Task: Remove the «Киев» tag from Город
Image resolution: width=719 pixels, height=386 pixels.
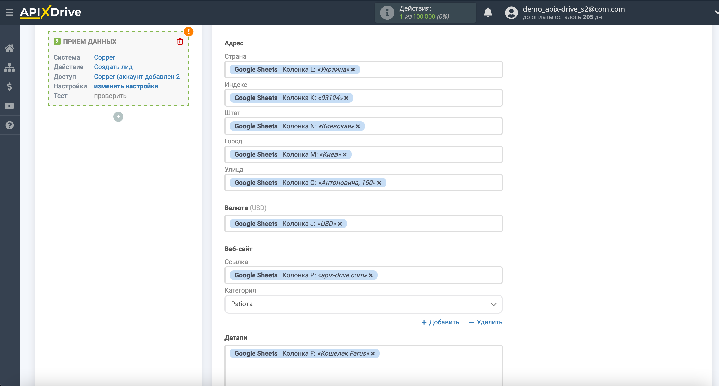Action: point(345,155)
